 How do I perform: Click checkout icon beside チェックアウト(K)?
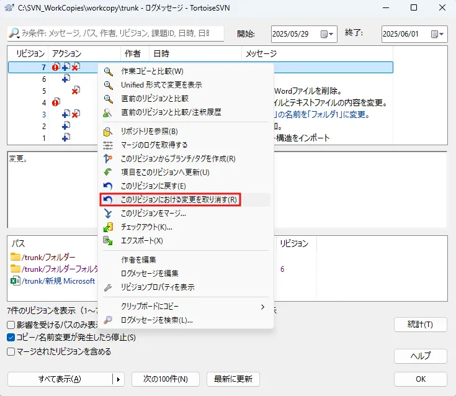(107, 227)
